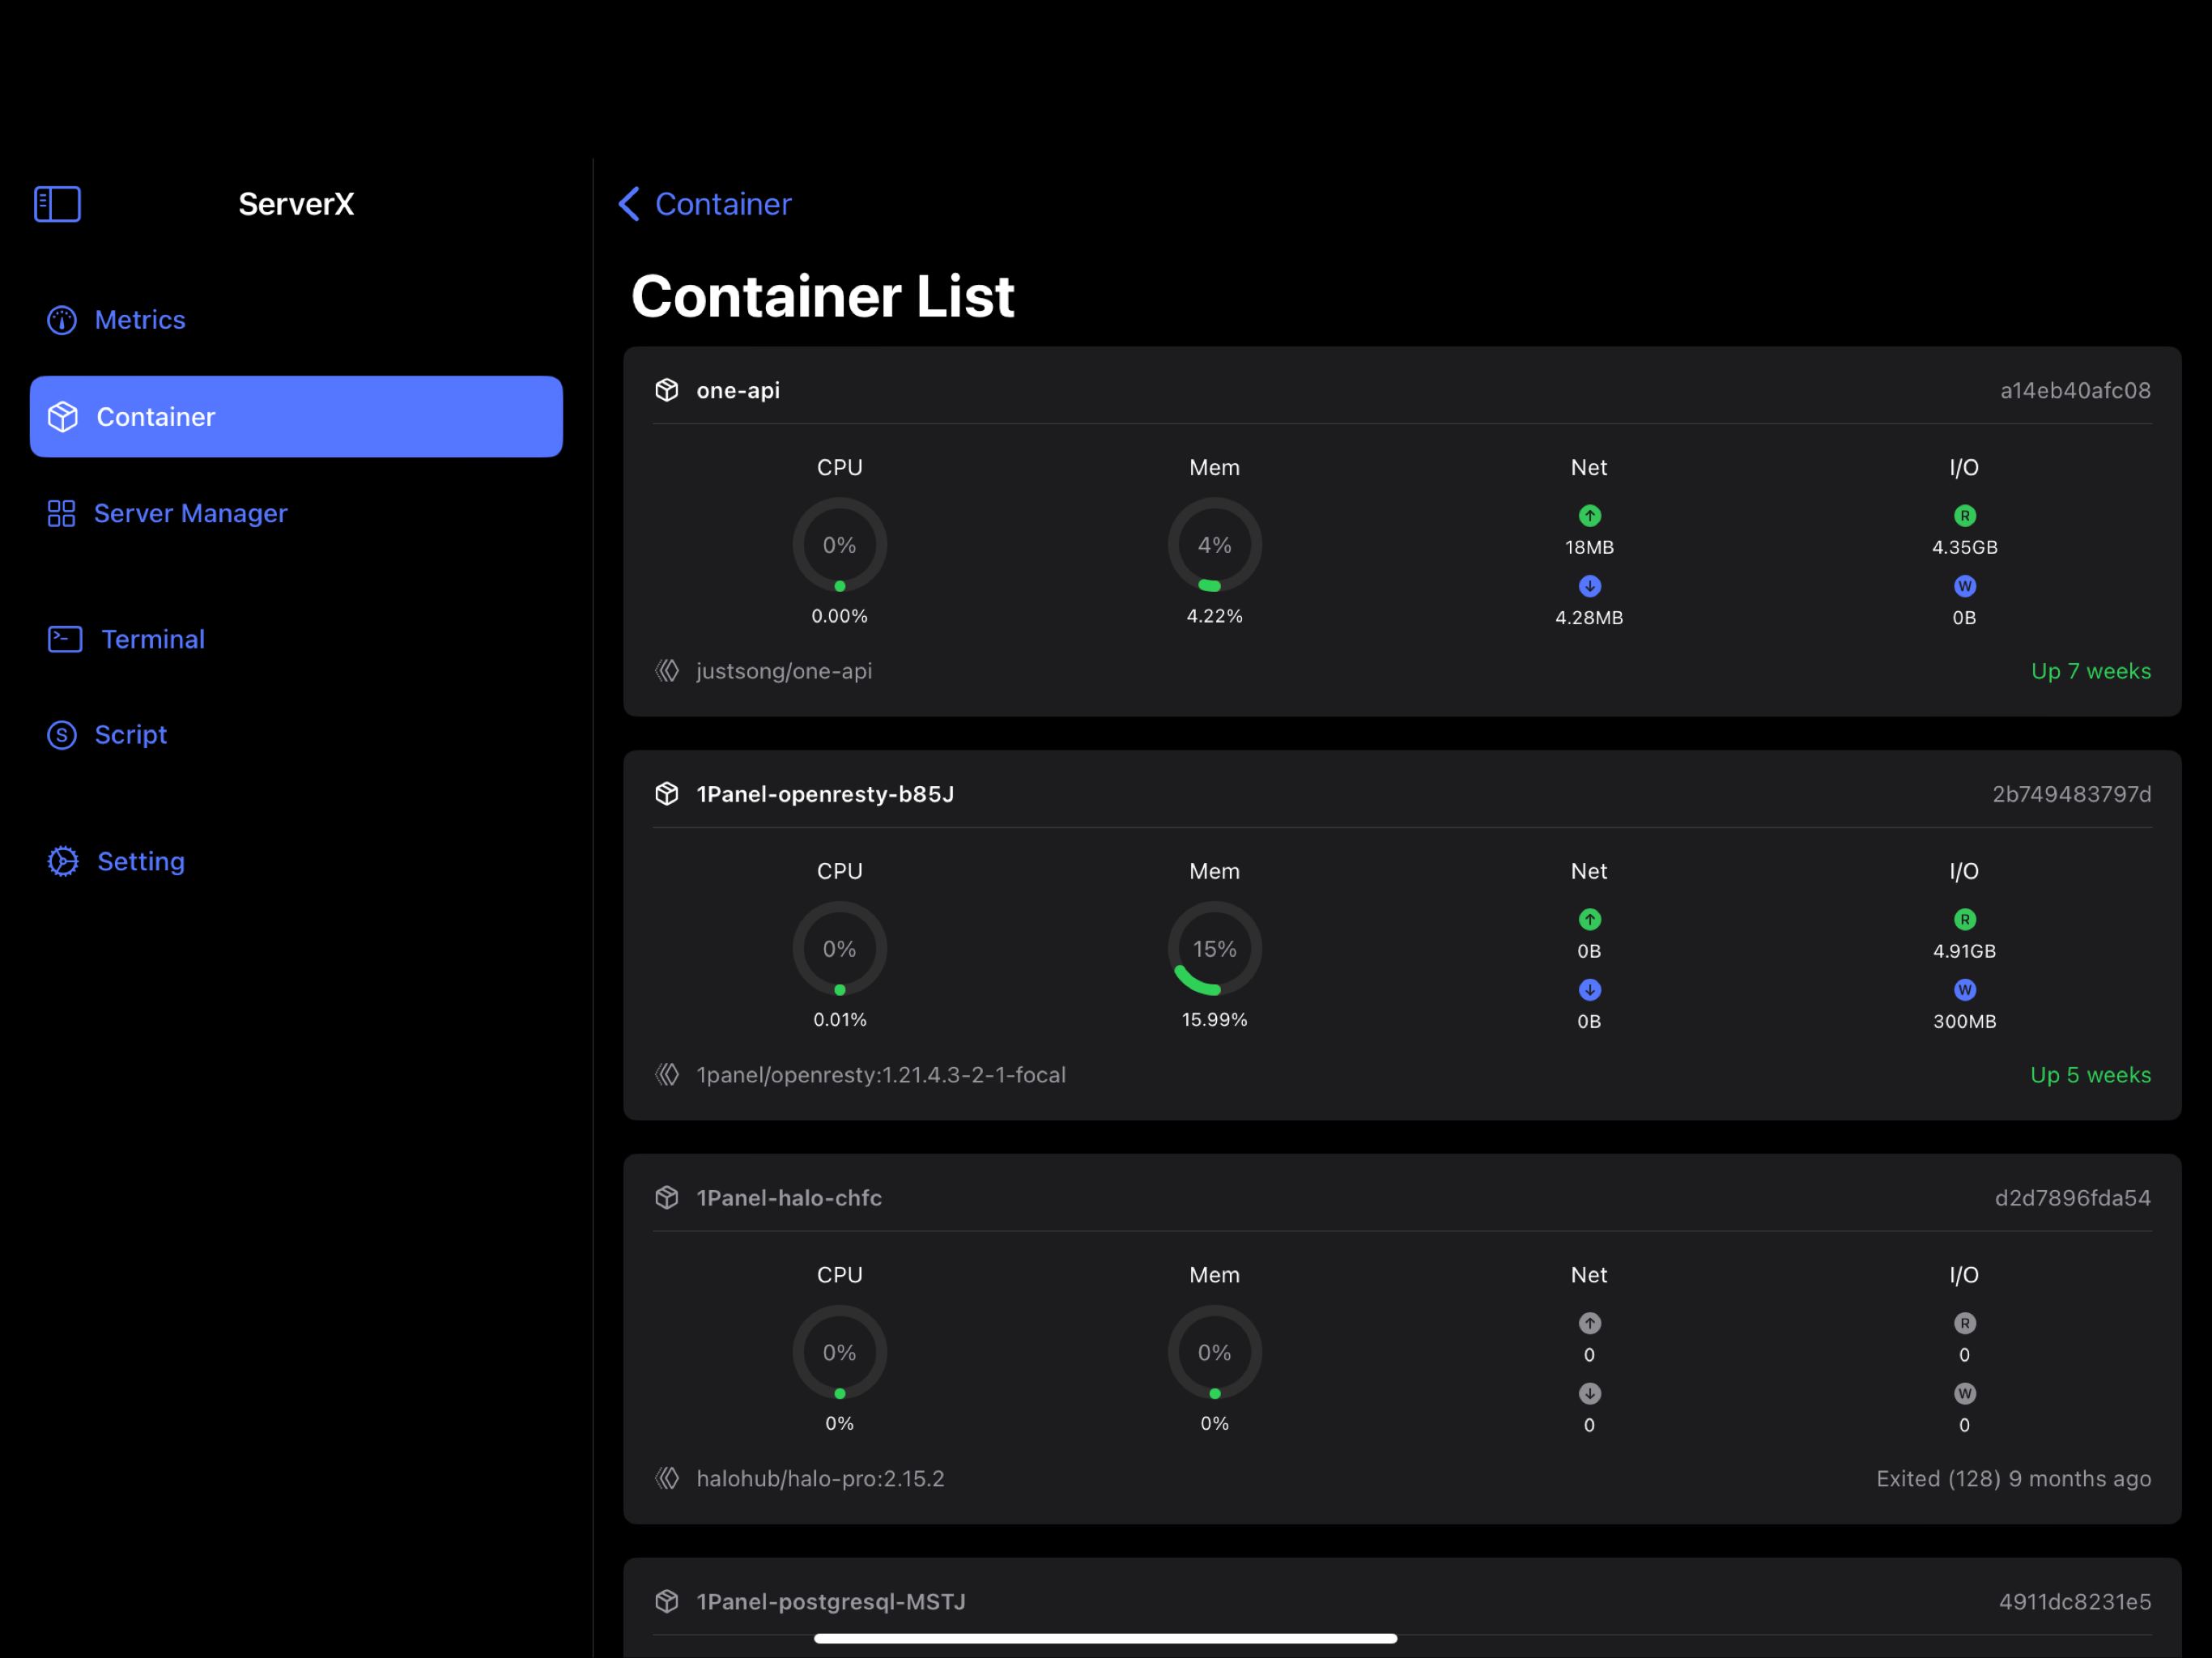Go back using the Container chevron
The height and width of the screenshot is (1658, 2212).
pos(629,204)
